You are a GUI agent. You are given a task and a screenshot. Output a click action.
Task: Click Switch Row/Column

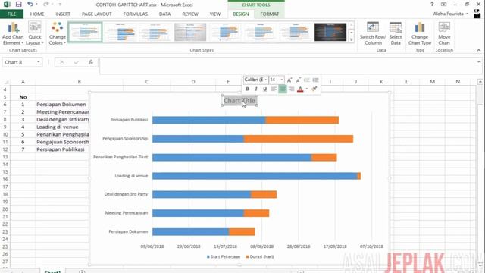373,33
